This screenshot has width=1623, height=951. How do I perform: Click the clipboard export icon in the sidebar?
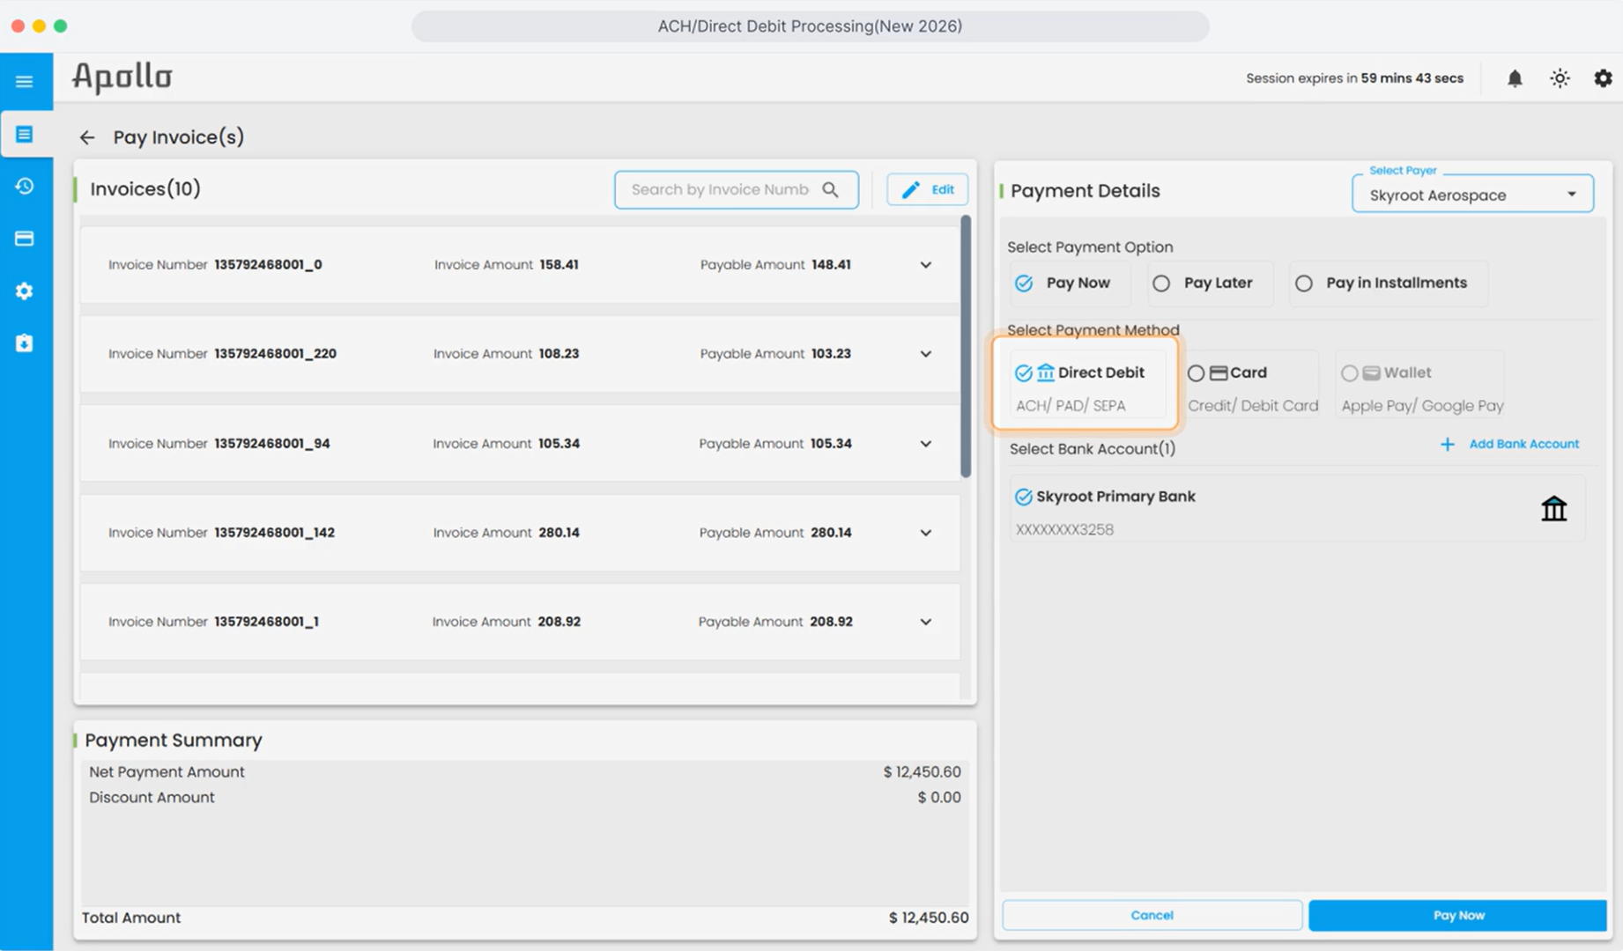coord(25,343)
